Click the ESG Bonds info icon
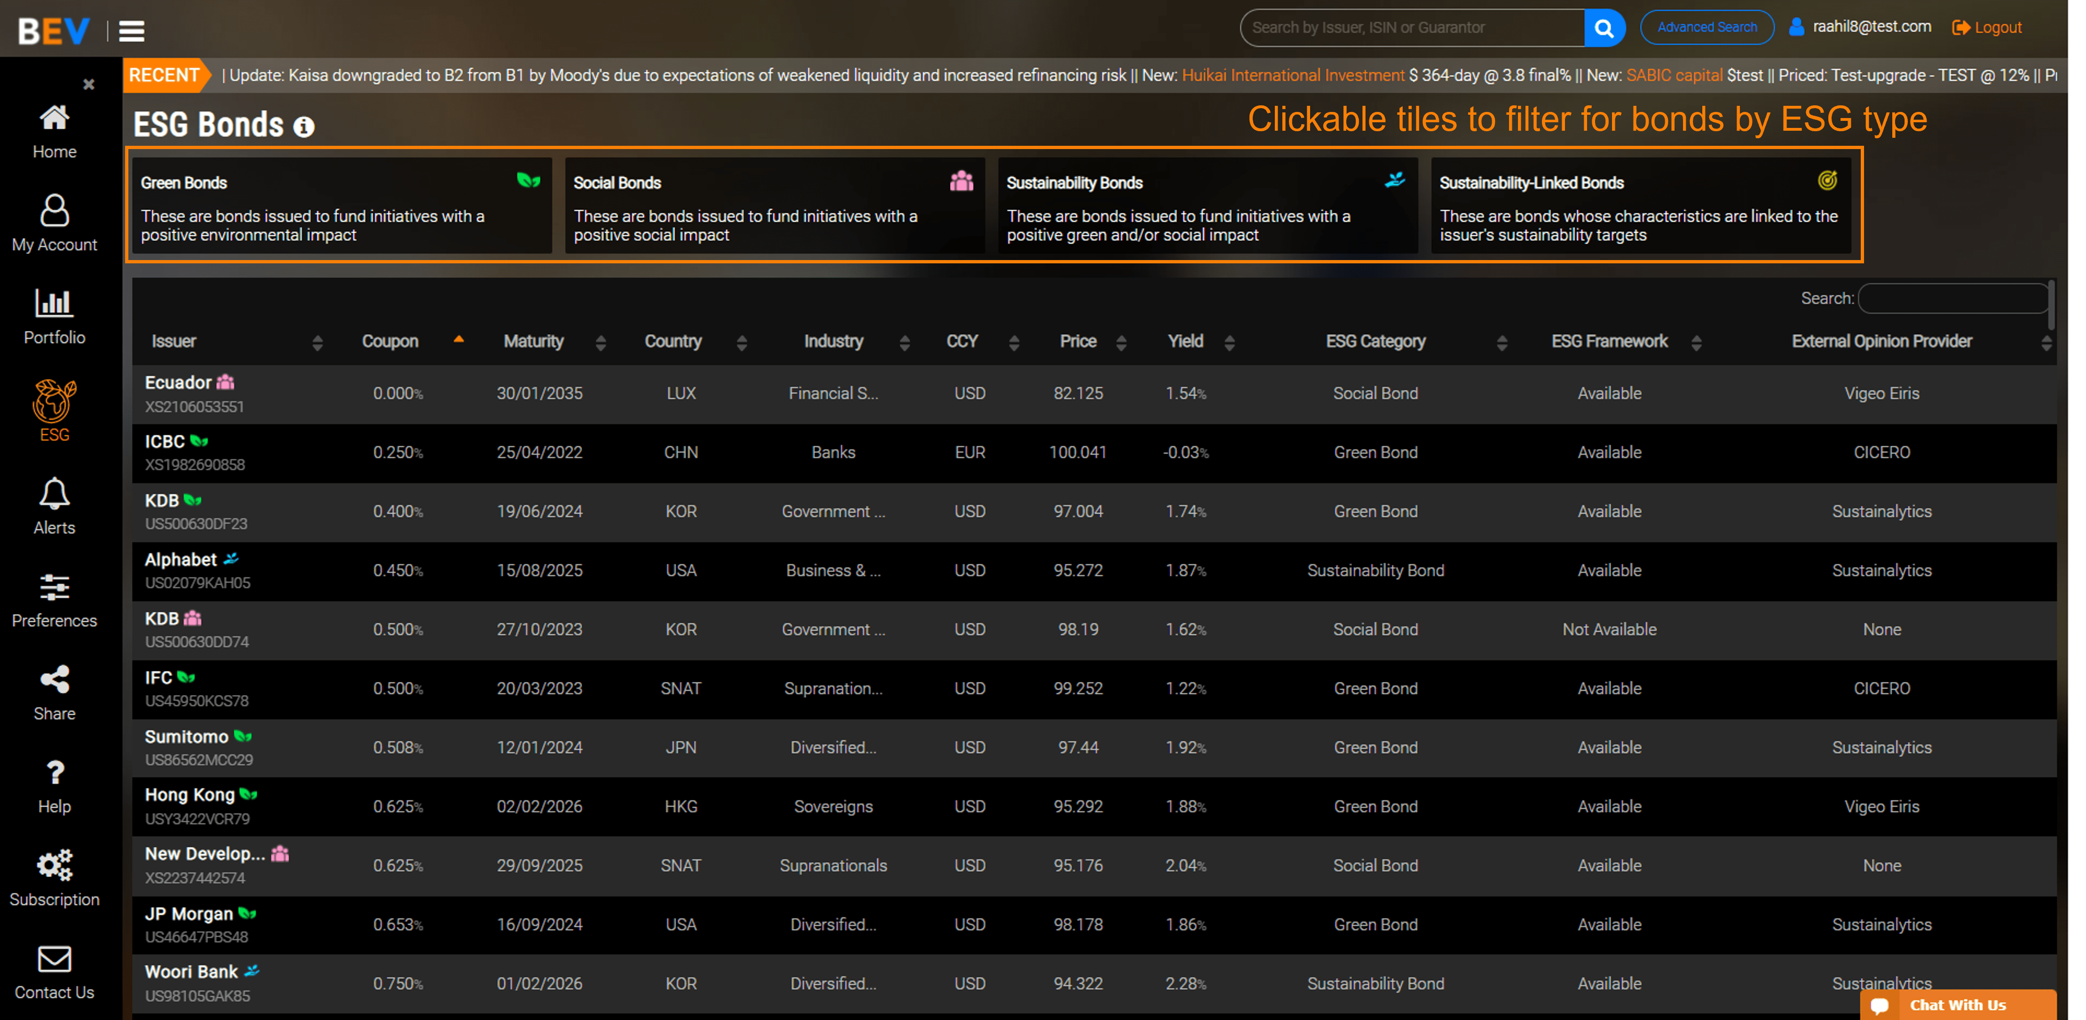The image size is (2086, 1020). 304,127
